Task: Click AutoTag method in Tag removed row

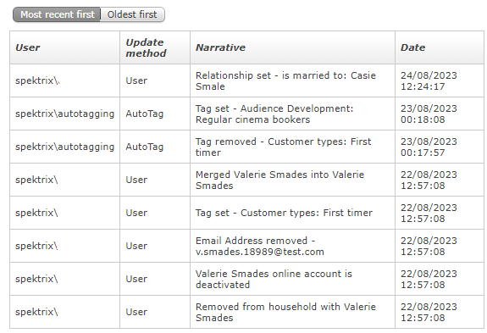Action: point(145,147)
